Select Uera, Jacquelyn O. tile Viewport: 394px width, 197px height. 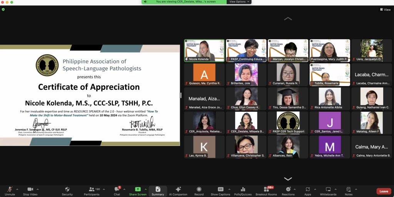pyautogui.click(x=372, y=50)
